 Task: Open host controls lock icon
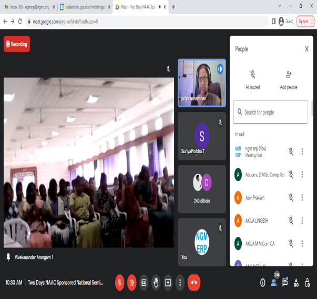pos(308,283)
